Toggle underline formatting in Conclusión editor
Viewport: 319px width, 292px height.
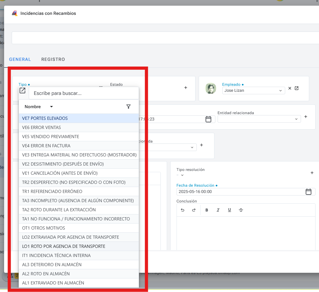(x=230, y=210)
